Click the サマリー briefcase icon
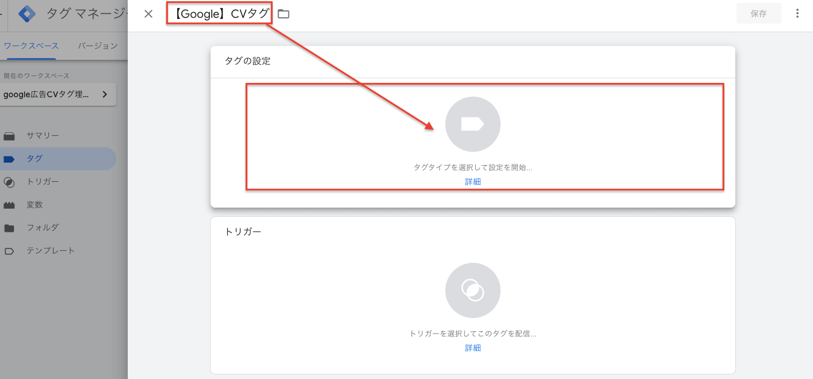Image resolution: width=813 pixels, height=379 pixels. pos(9,136)
